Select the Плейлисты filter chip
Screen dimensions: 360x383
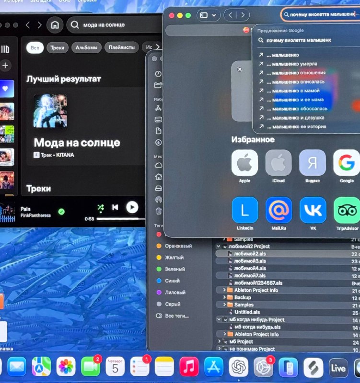(x=122, y=48)
